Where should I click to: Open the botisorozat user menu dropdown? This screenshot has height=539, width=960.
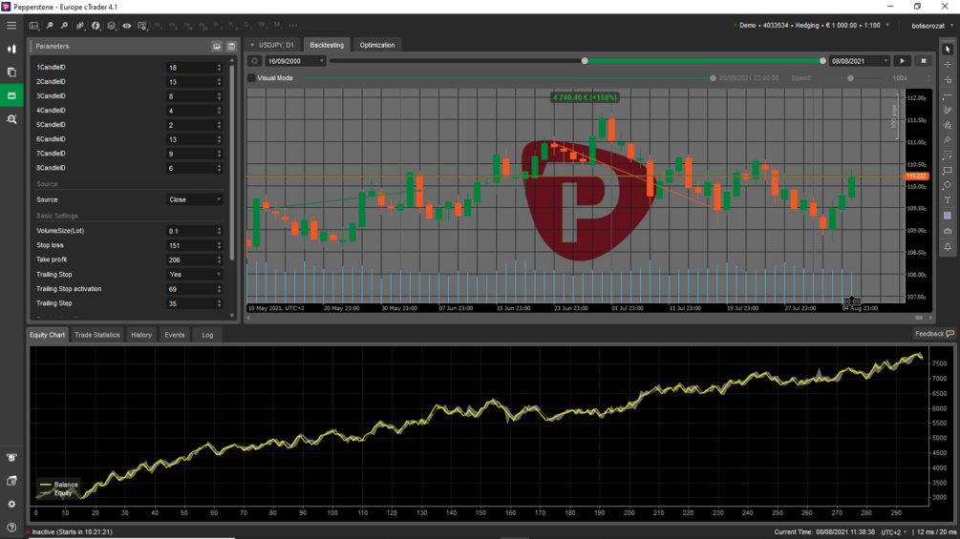(932, 26)
